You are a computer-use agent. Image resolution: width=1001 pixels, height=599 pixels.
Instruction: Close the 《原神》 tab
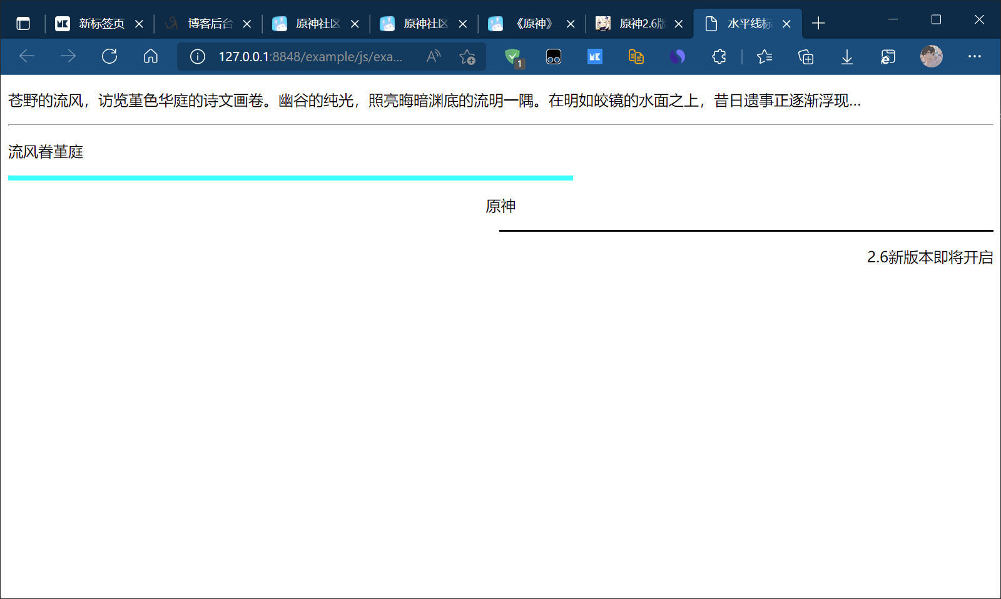[x=571, y=24]
